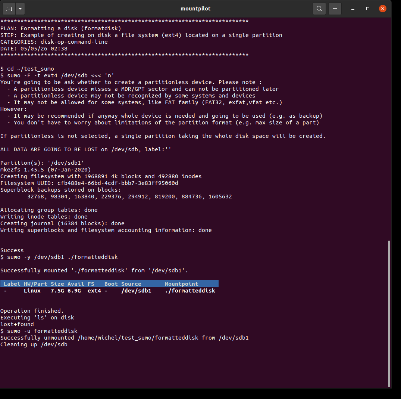
Task: Click 'Creating journal (16384 blocks): done'
Action: pyautogui.click(x=62, y=223)
